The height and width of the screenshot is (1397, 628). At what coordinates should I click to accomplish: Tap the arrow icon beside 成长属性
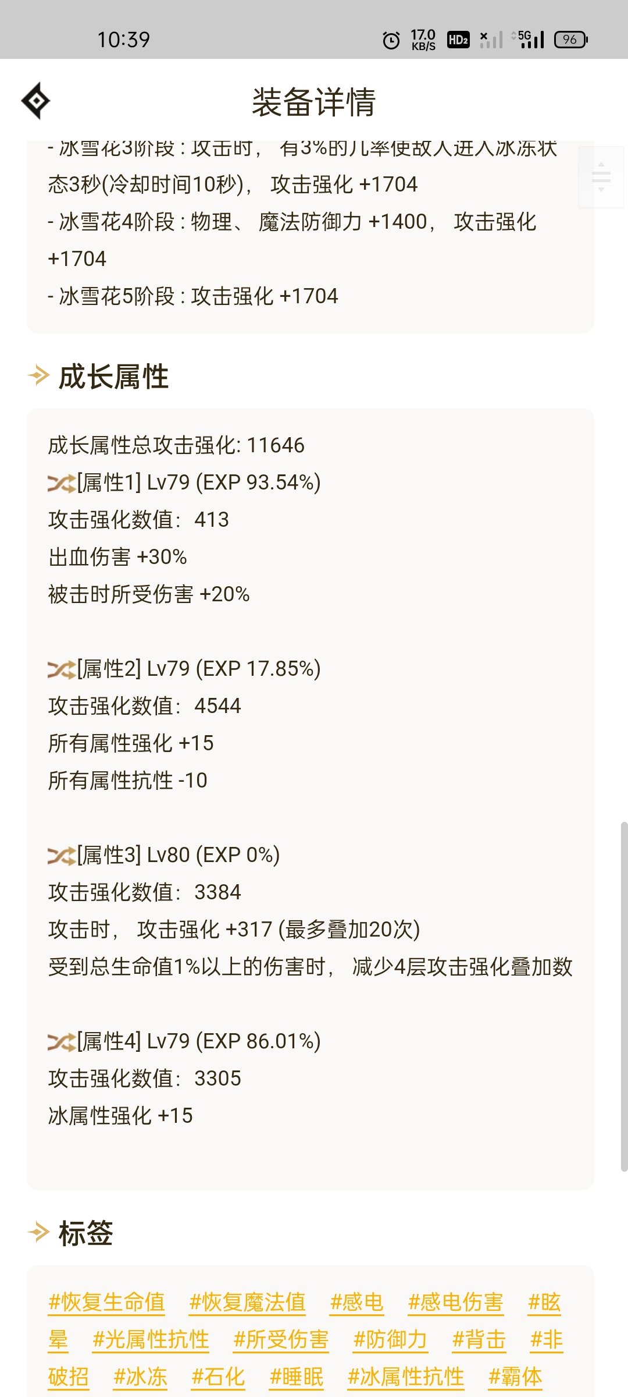[x=38, y=375]
